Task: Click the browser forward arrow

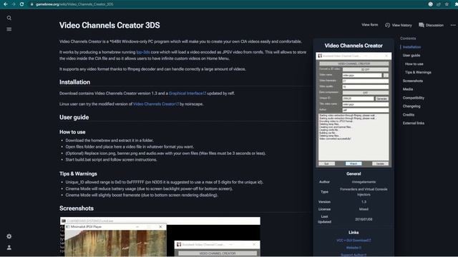Action: pyautogui.click(x=14, y=4)
